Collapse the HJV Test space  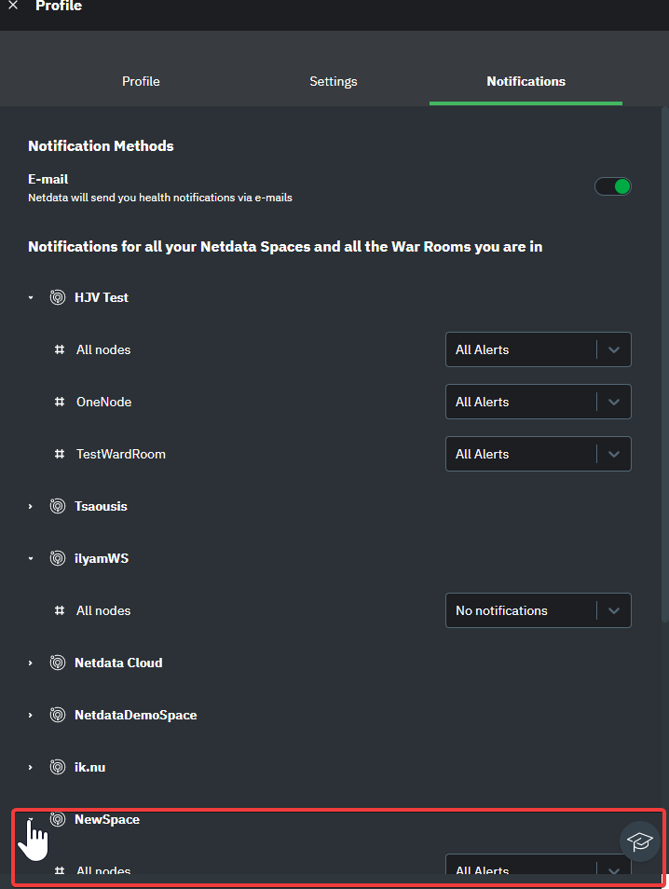(x=31, y=297)
